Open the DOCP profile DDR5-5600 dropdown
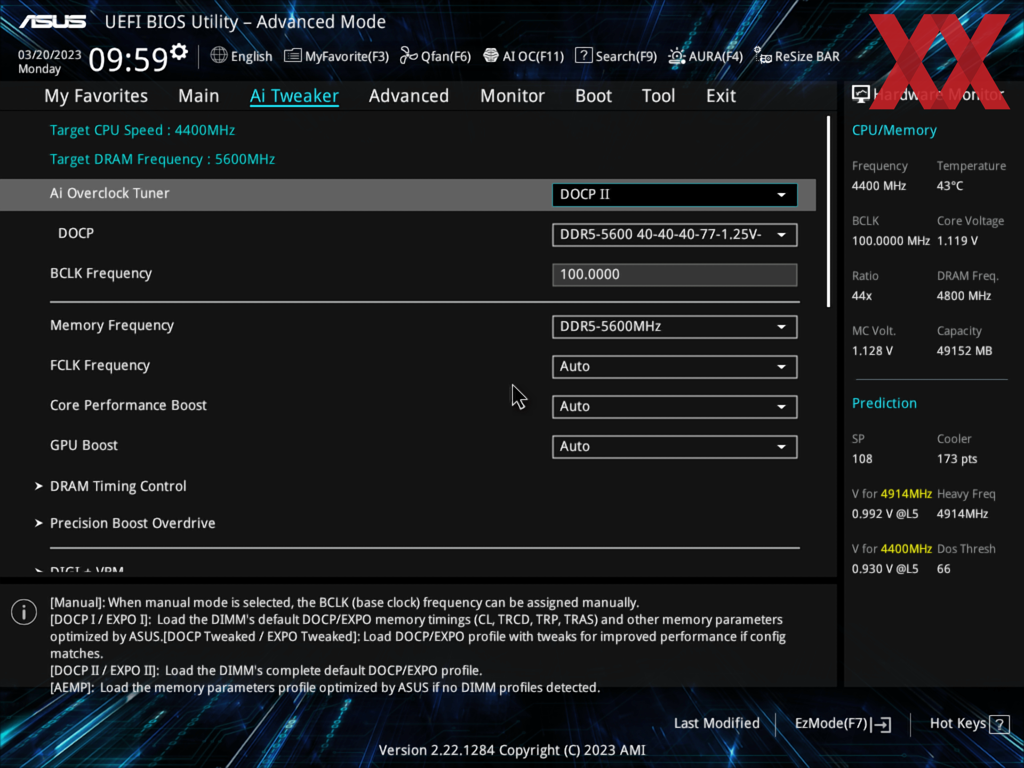Screen dimensions: 1024x768 tap(675, 235)
